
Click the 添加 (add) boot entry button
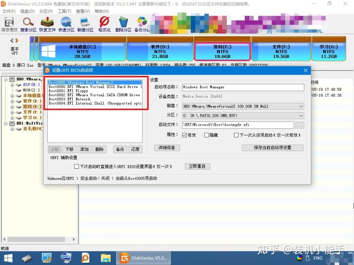[x=85, y=149]
